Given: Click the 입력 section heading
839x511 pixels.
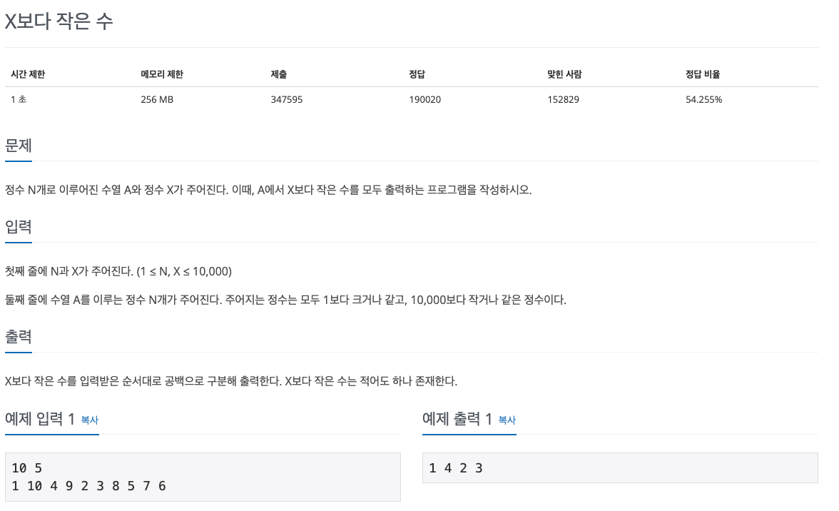Looking at the screenshot, I should 19,227.
